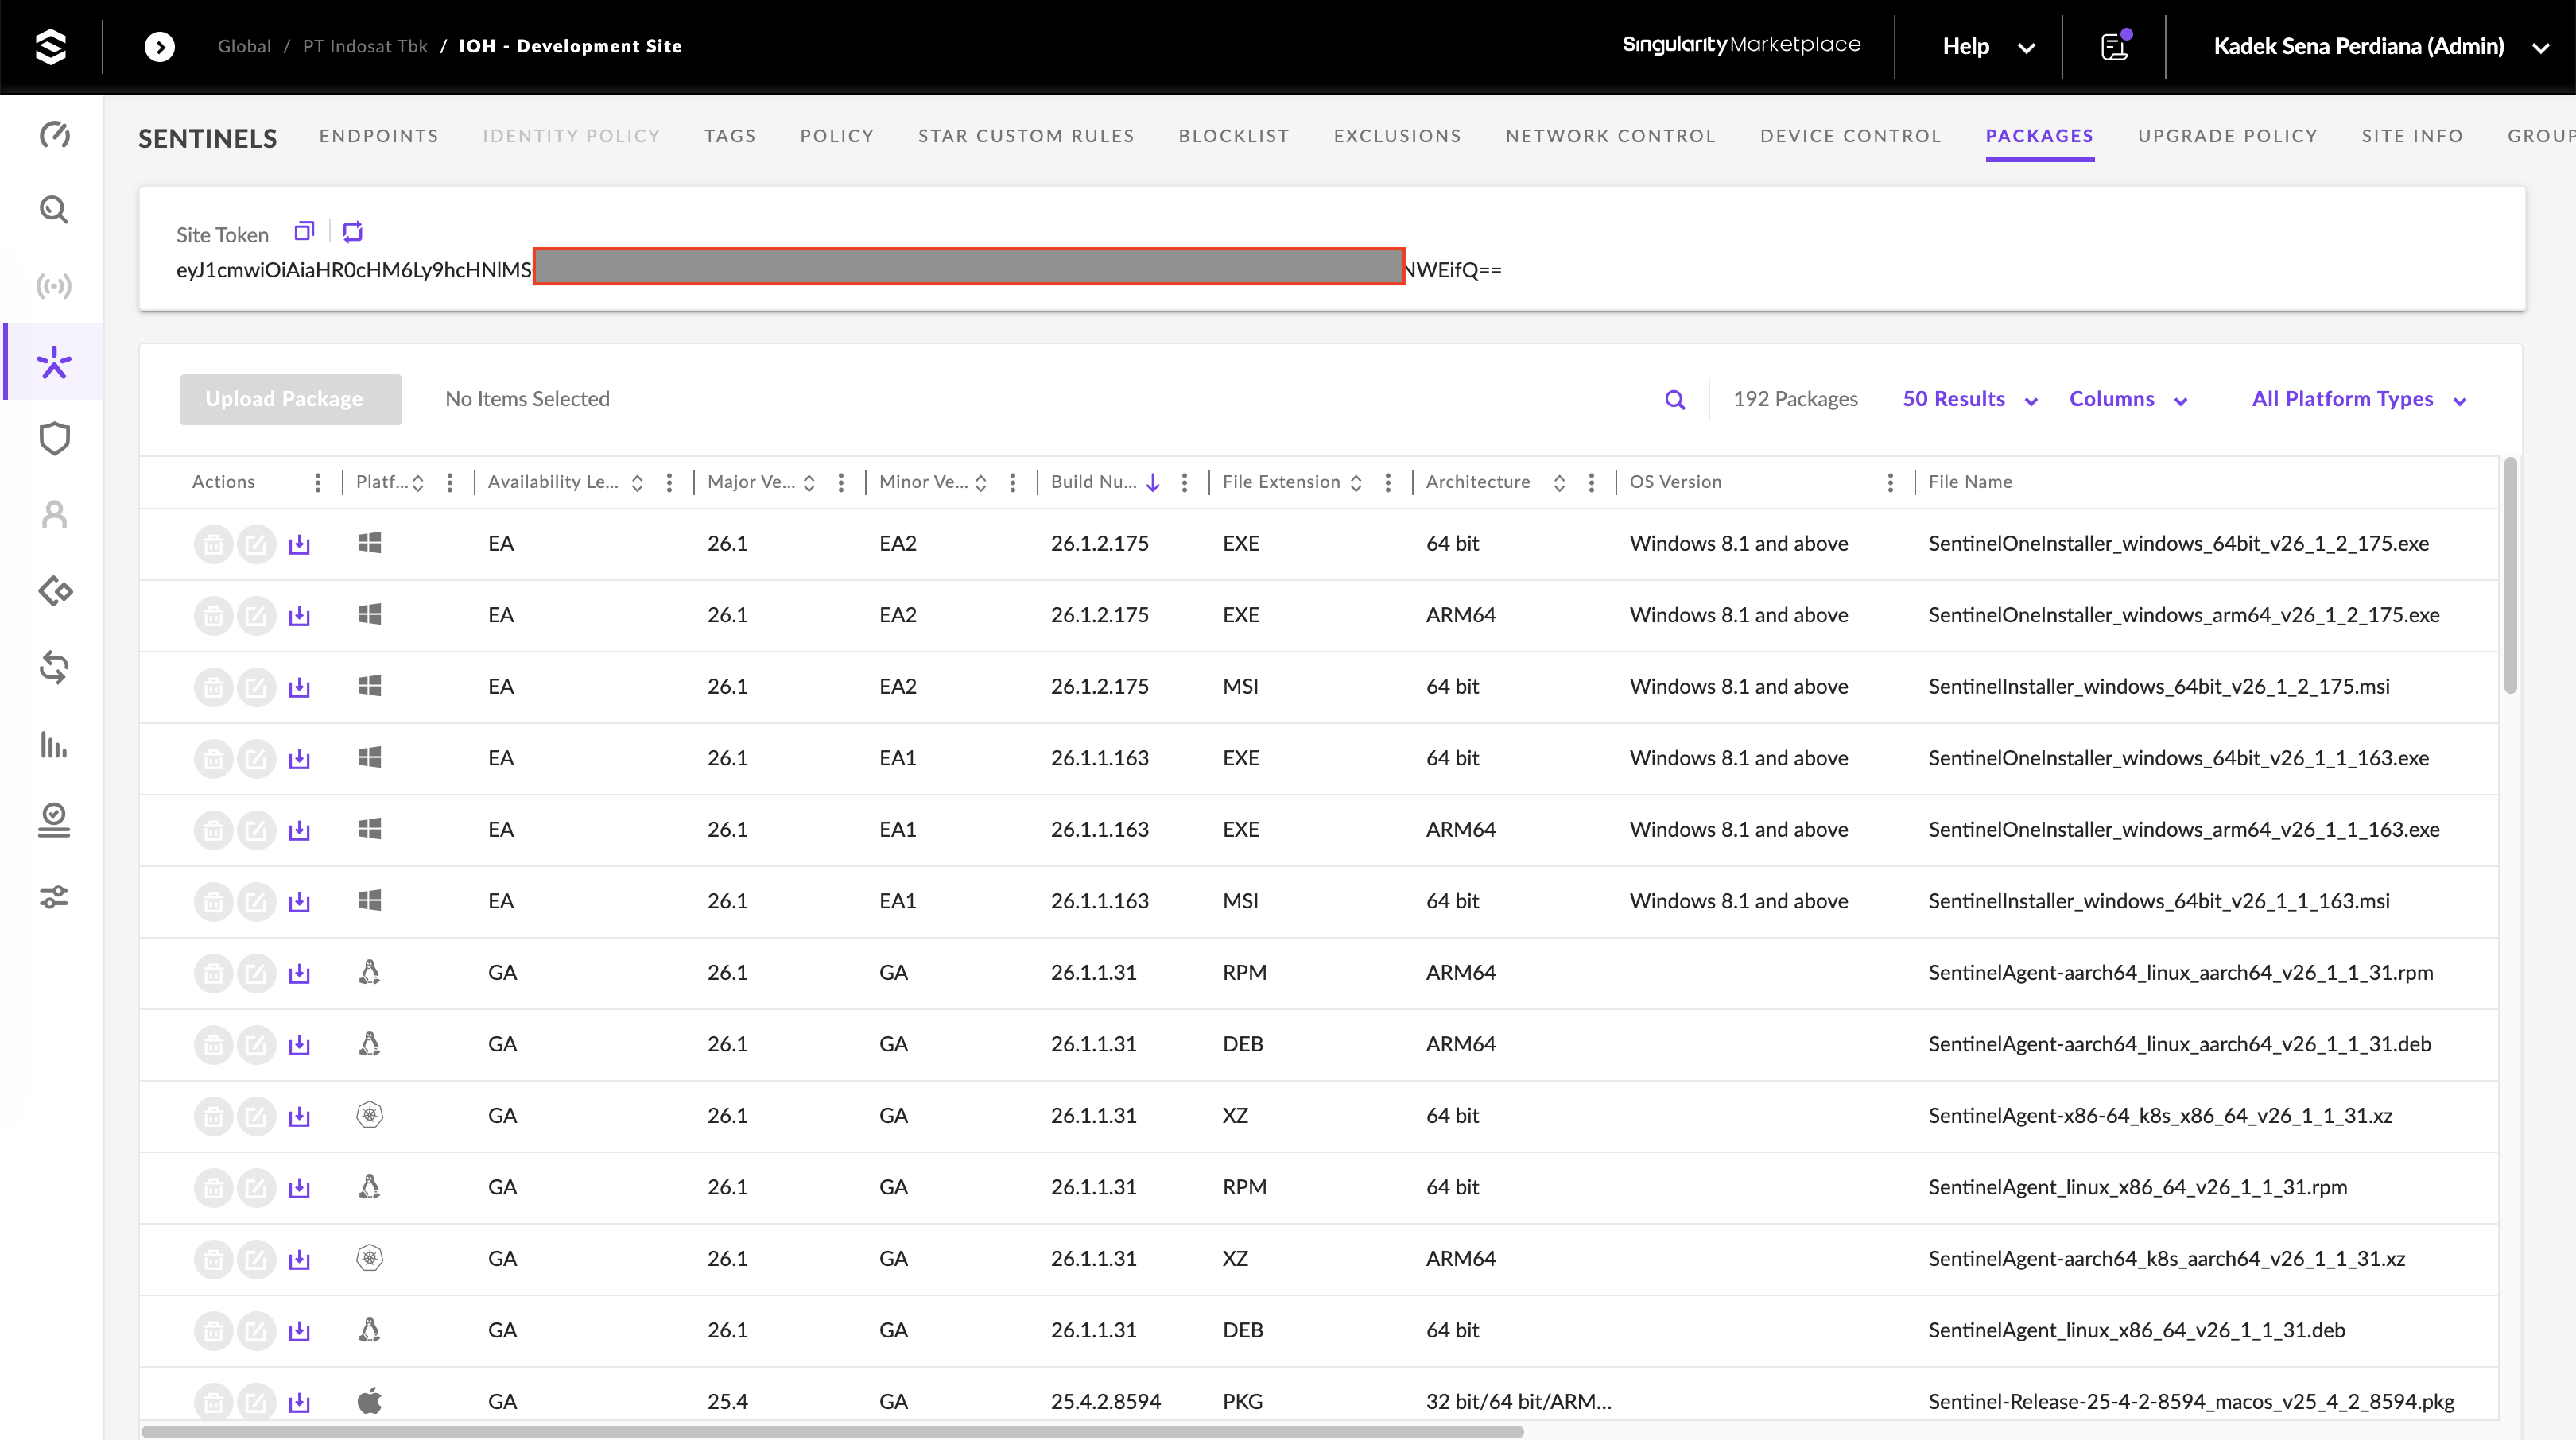Open the Singularity Marketplace link
2576x1440 pixels.
(x=1741, y=45)
